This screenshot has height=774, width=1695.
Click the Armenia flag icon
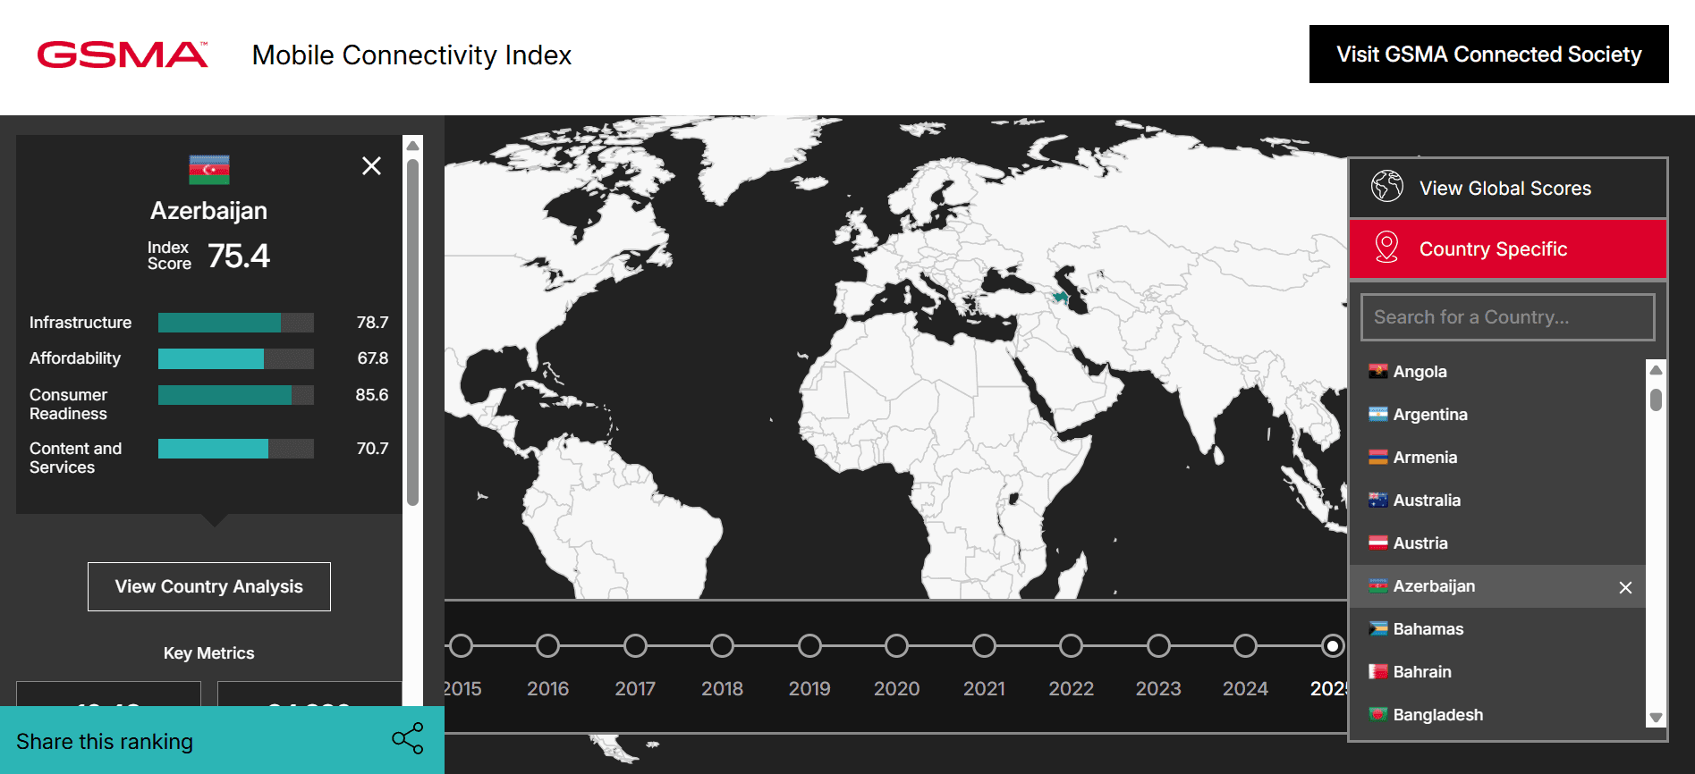click(1378, 457)
